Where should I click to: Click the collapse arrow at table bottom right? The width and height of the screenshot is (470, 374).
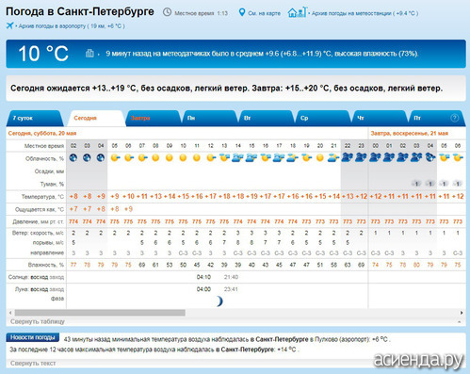coord(460,322)
